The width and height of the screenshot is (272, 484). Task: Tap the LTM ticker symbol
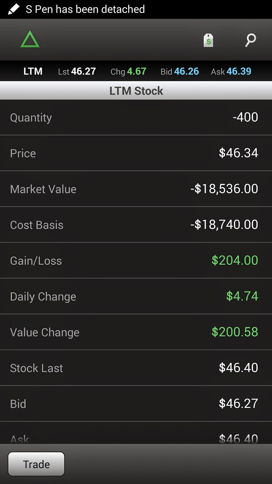(x=33, y=71)
